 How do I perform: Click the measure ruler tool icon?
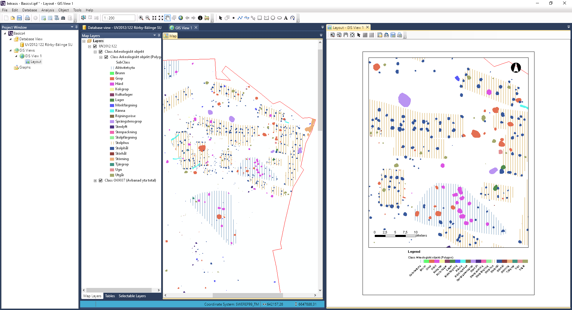(207, 18)
